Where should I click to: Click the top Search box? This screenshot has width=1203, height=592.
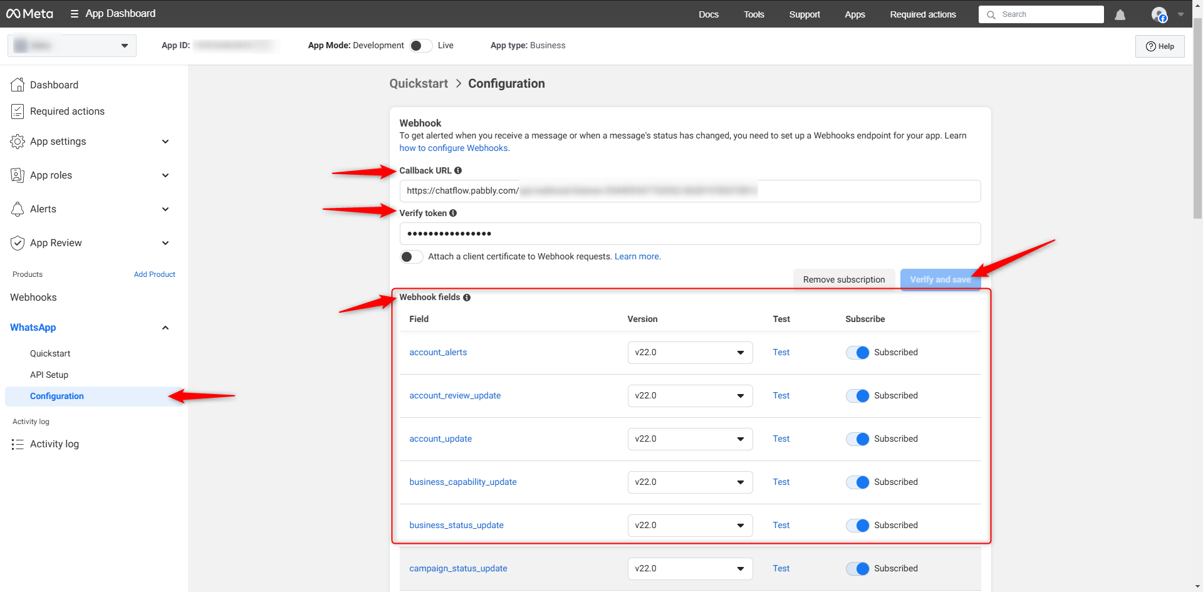tap(1041, 14)
